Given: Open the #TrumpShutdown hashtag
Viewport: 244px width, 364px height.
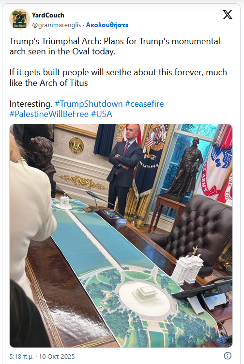Looking at the screenshot, I should pyautogui.click(x=89, y=104).
